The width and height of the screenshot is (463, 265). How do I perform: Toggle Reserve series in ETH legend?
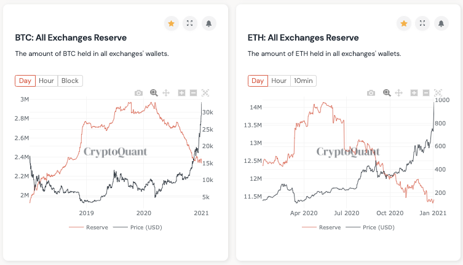pos(321,227)
